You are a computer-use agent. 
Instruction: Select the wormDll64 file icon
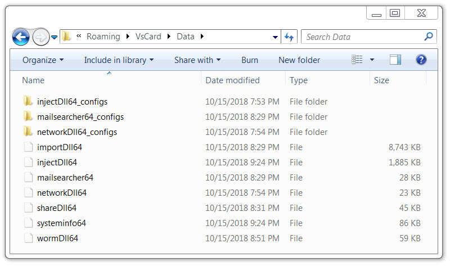pyautogui.click(x=28, y=238)
